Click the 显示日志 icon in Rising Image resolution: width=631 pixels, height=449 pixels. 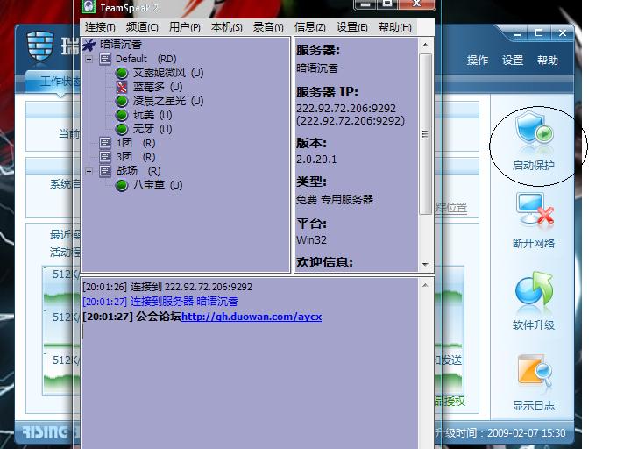(535, 371)
